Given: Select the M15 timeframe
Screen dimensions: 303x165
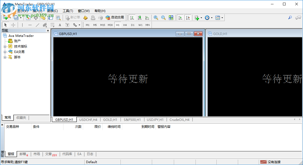Looking at the screenshot, I should point(102,25).
